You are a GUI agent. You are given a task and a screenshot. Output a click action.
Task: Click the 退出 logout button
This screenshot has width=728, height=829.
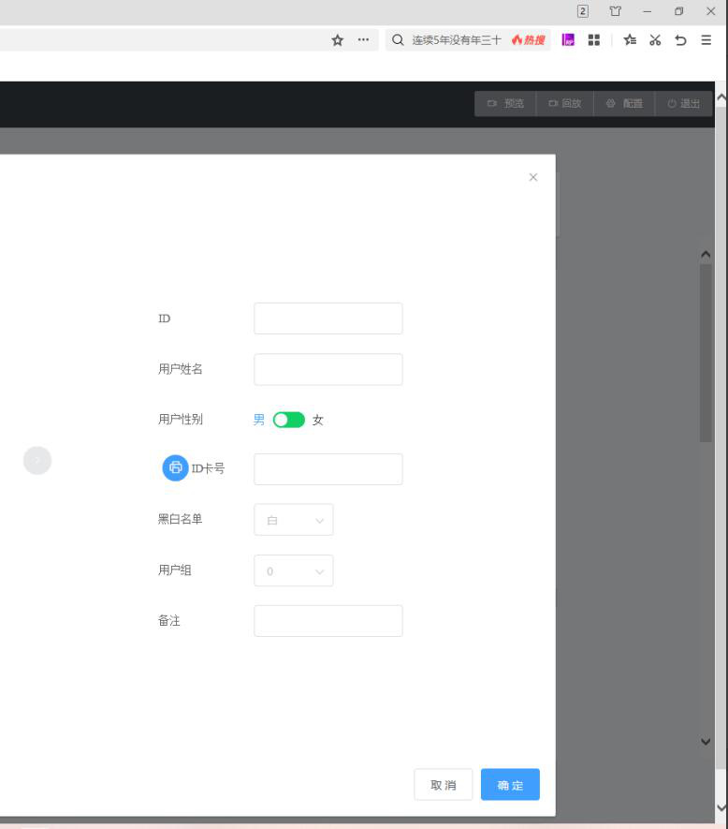(683, 104)
